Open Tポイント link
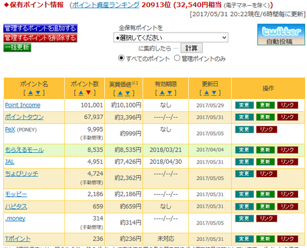The height and width of the screenshot is (248, 307). [x=18, y=239]
